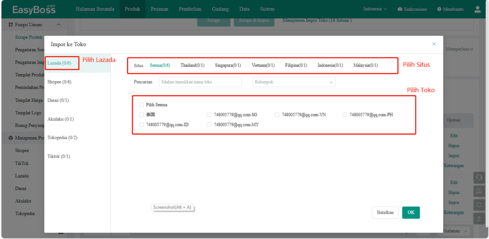Open the Indonesia region dropdown
This screenshot has width=489, height=239.
point(375,9)
